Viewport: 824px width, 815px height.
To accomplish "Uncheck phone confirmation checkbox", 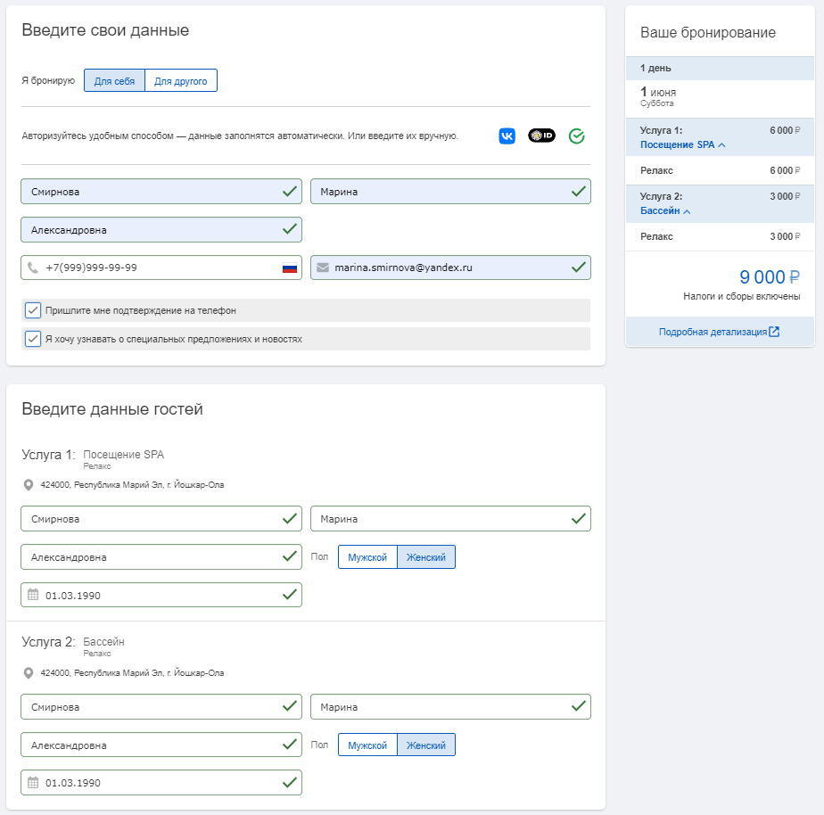I will coord(33,310).
